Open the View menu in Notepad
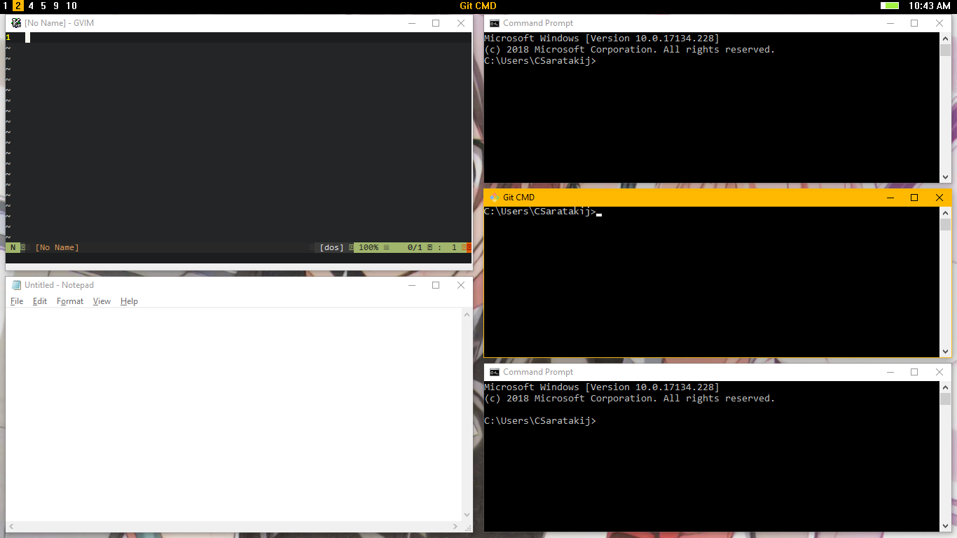 tap(102, 301)
